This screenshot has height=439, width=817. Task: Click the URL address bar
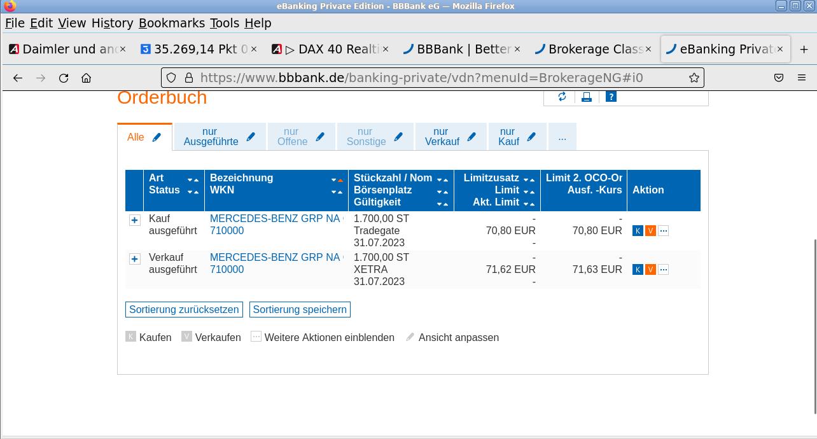tap(433, 78)
